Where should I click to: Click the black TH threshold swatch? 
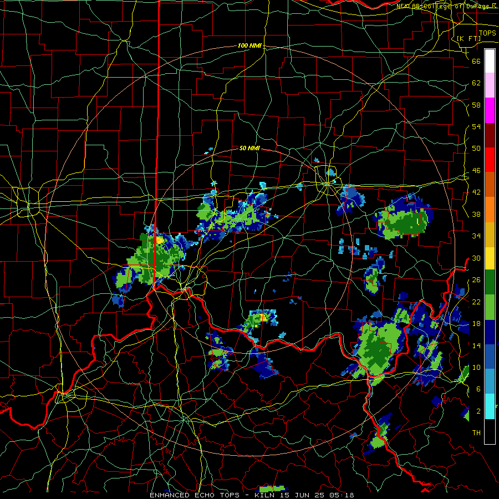(x=490, y=431)
